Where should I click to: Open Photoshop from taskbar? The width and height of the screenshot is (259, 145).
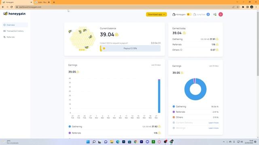click(123, 142)
